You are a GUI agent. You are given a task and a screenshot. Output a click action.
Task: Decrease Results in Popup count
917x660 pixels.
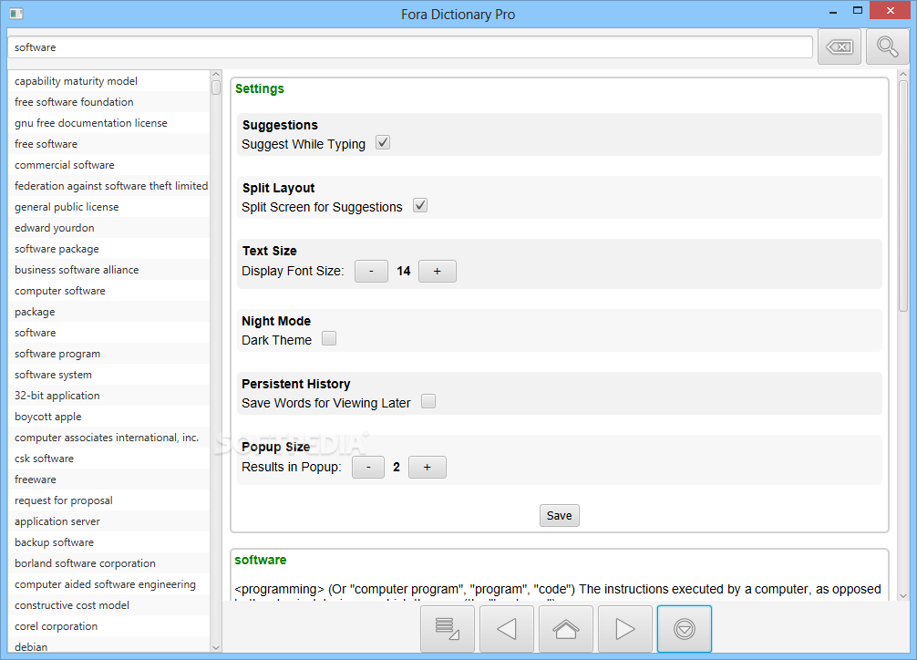point(368,468)
